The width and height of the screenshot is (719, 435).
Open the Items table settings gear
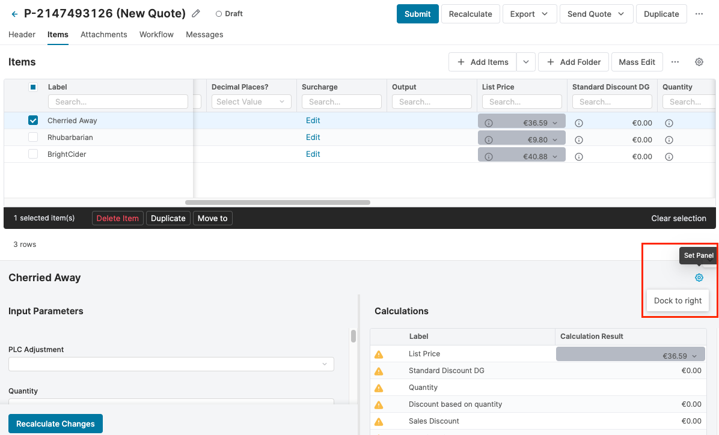coord(699,62)
